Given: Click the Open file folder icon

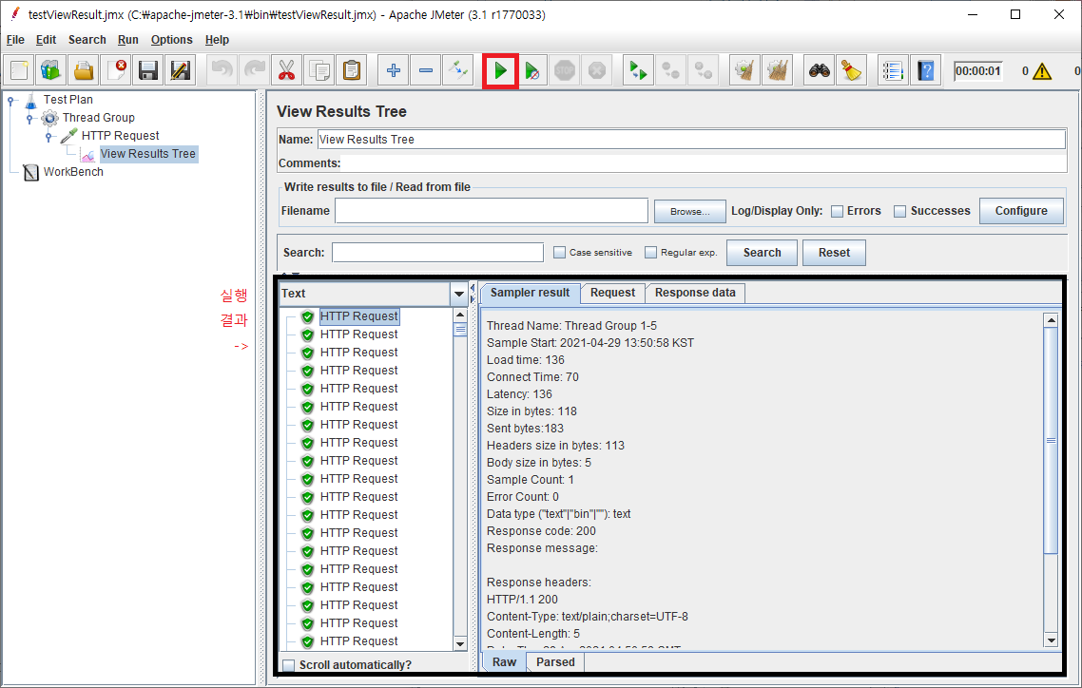Looking at the screenshot, I should [x=85, y=70].
